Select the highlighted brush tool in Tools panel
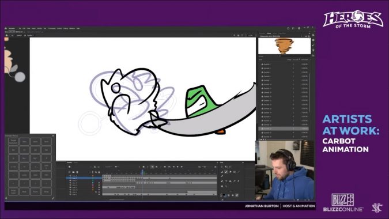This screenshot has width=389, height=219. pyautogui.click(x=226, y=172)
